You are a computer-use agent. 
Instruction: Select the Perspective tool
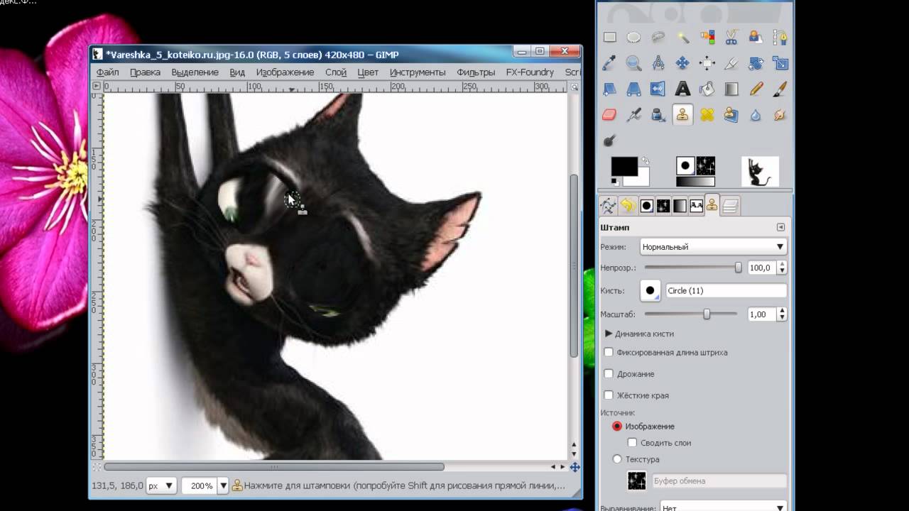[634, 89]
